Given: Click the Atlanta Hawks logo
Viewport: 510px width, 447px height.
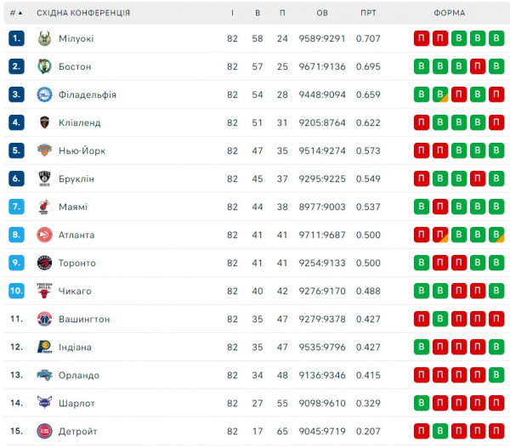Looking at the screenshot, I should [x=44, y=235].
